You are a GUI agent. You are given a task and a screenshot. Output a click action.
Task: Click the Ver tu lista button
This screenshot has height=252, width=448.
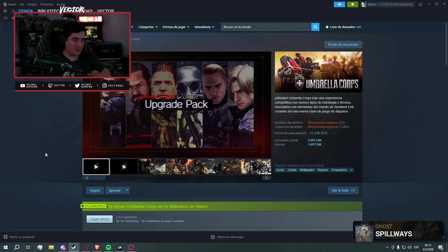point(343,190)
